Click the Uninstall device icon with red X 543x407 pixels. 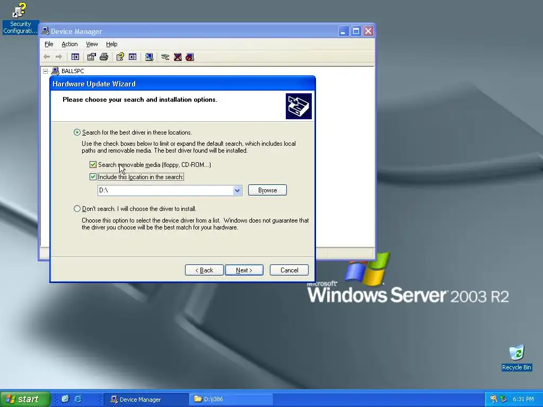pyautogui.click(x=178, y=57)
